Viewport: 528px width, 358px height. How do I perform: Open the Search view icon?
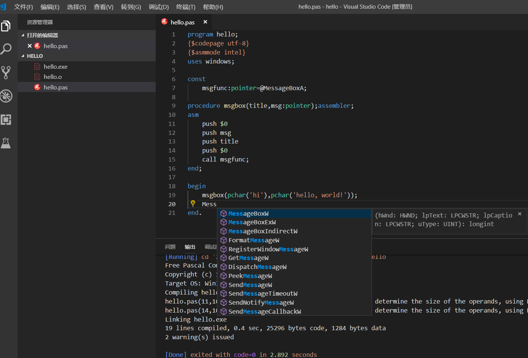coord(6,49)
